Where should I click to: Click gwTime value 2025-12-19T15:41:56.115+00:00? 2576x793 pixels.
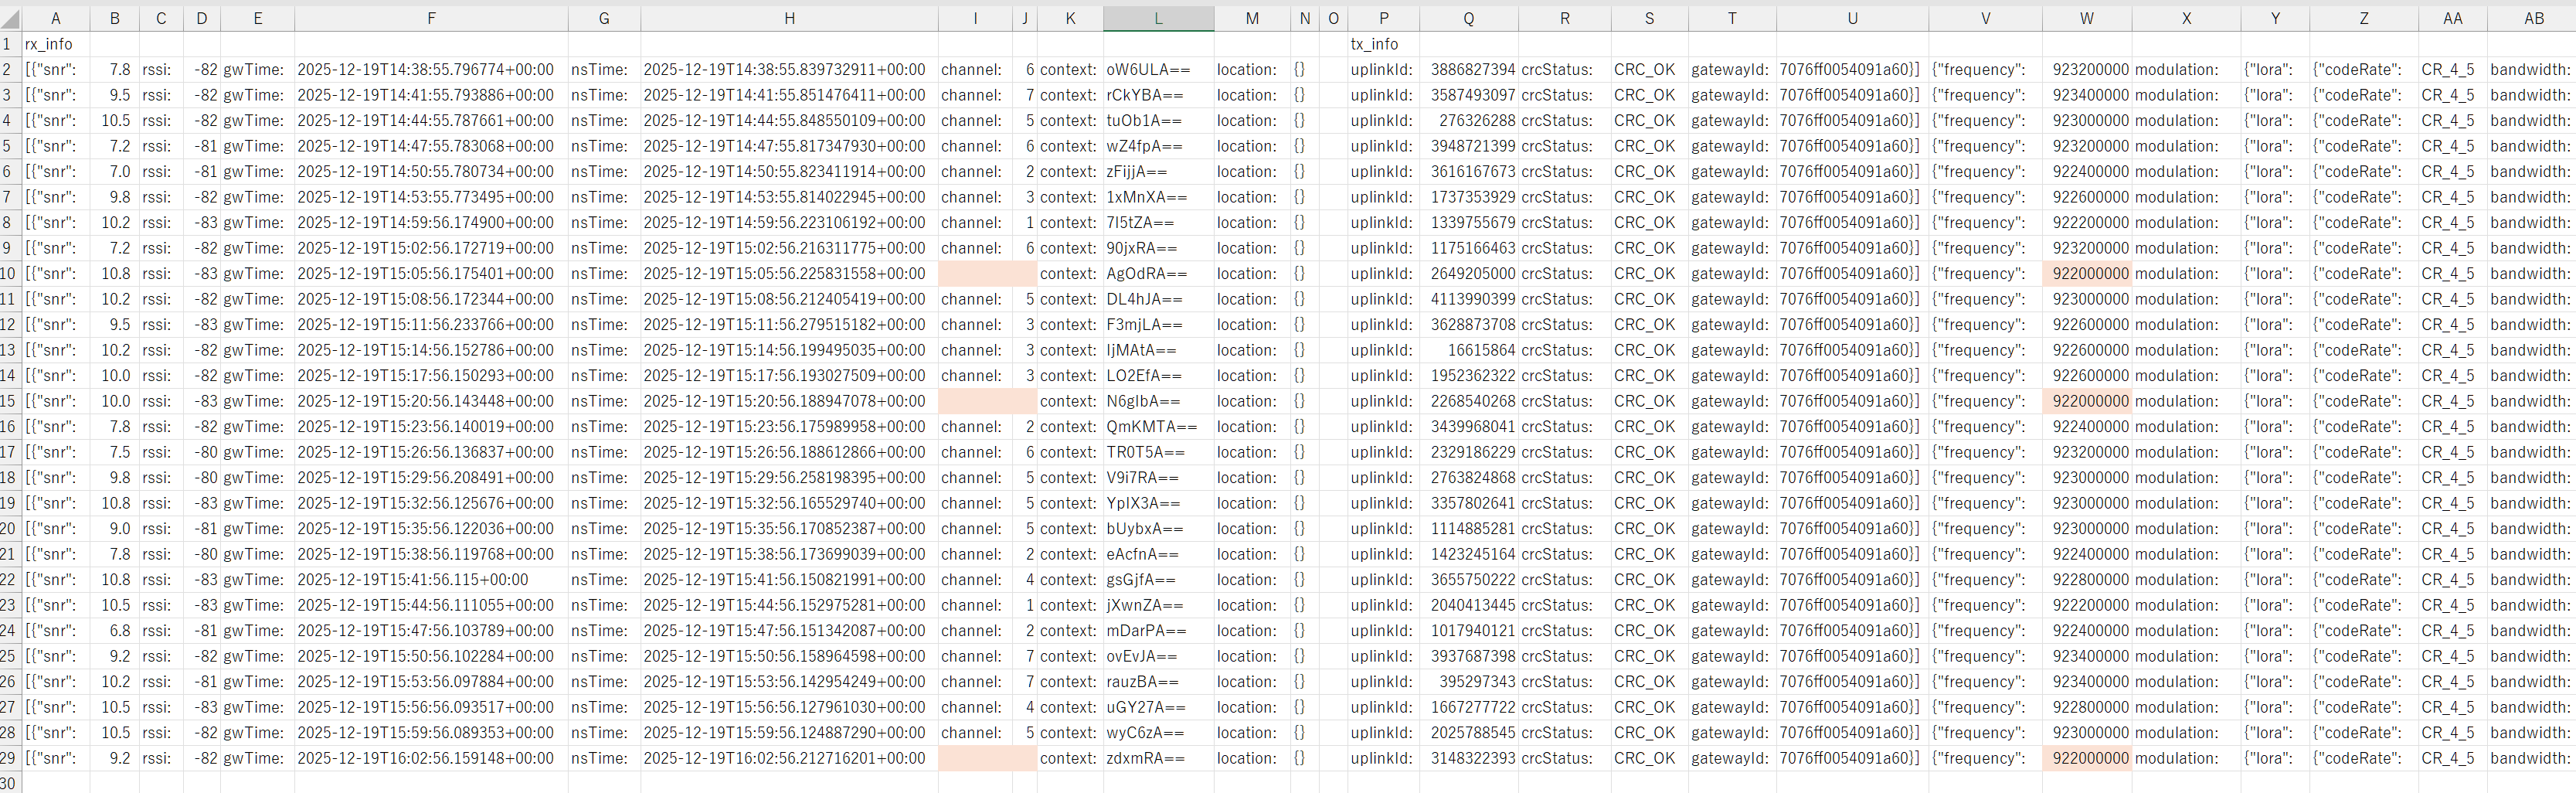412,580
